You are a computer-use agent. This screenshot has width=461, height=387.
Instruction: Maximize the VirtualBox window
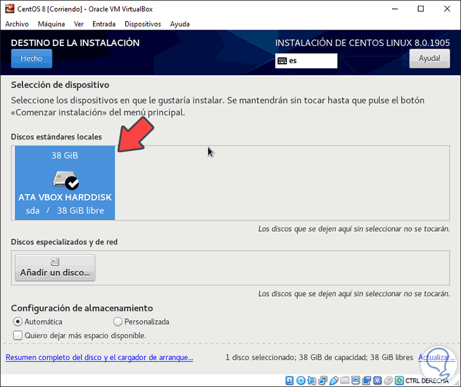point(421,9)
